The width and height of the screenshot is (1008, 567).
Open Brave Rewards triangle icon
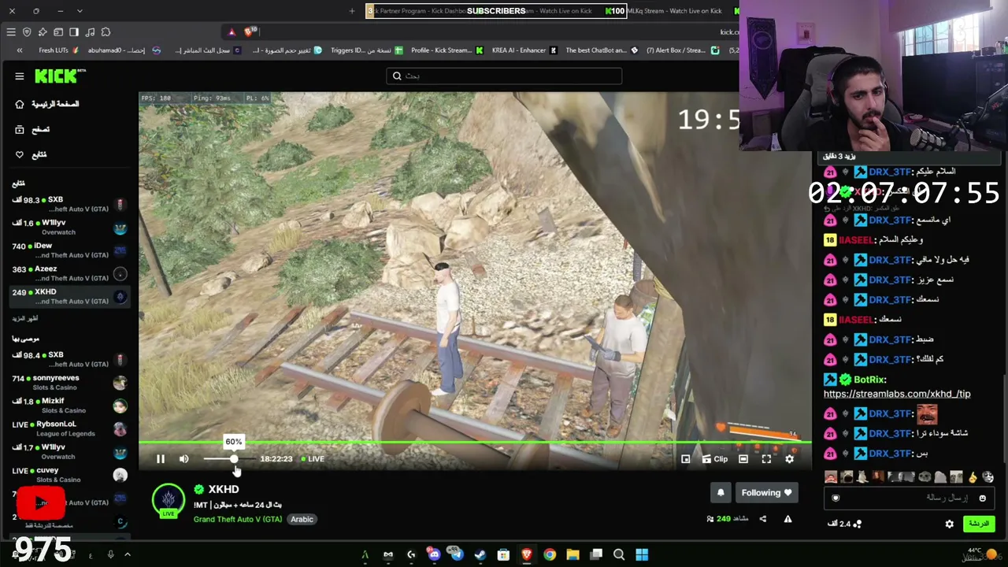pos(232,32)
